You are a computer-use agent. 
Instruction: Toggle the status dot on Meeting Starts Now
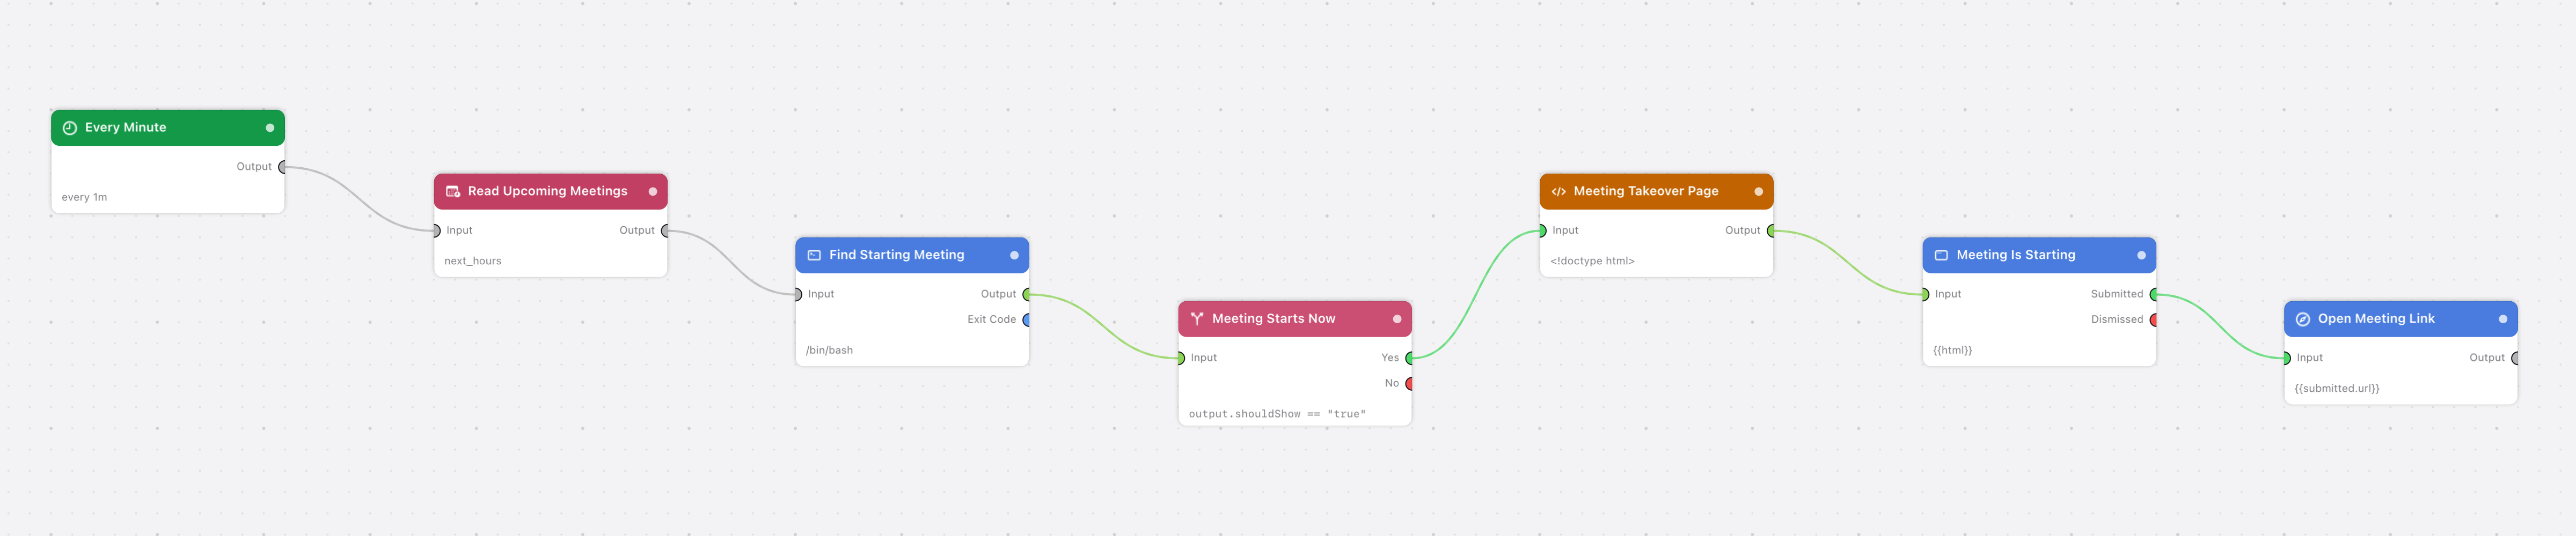[1397, 319]
